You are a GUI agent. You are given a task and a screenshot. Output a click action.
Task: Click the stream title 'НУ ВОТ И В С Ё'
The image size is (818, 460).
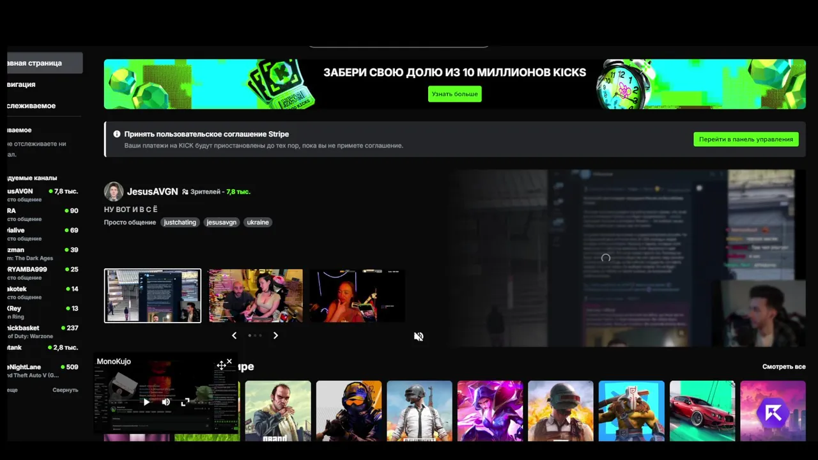(x=130, y=209)
